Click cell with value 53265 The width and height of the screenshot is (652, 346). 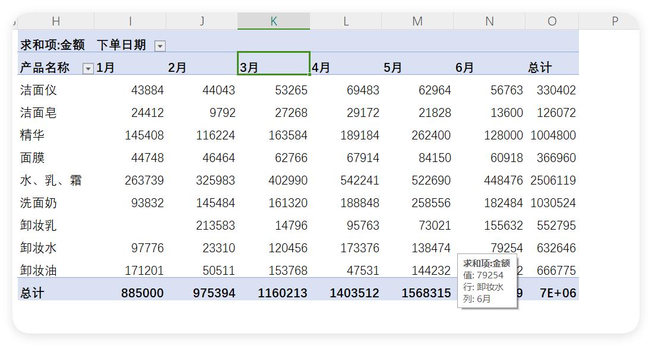pos(291,90)
